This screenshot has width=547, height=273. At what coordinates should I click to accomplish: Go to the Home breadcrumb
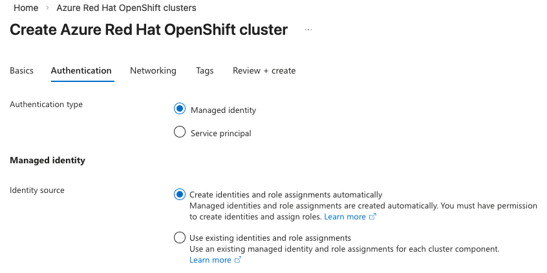pos(26,8)
